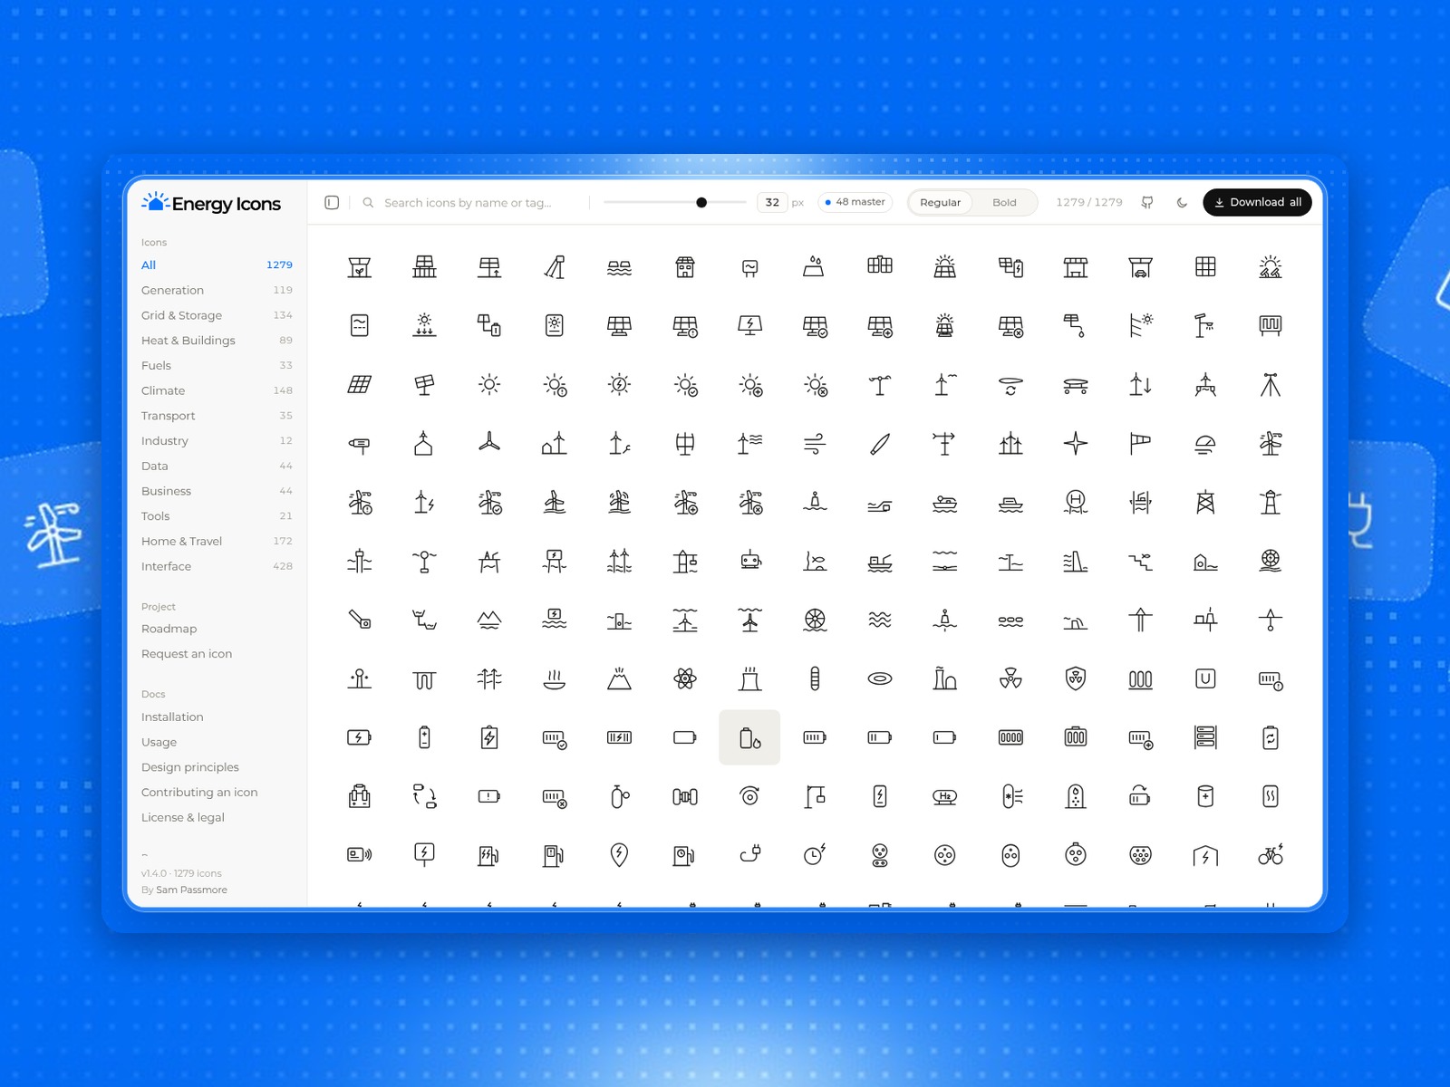Choose the three-blade rotor icon
The height and width of the screenshot is (1087, 1450).
click(489, 443)
